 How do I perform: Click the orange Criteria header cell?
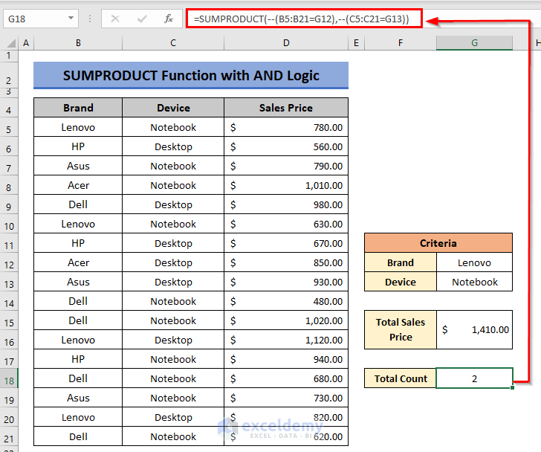pos(438,243)
